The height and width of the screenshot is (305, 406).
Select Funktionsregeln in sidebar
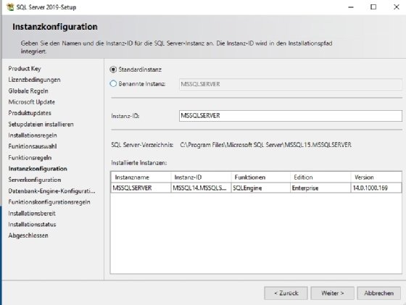[30, 157]
